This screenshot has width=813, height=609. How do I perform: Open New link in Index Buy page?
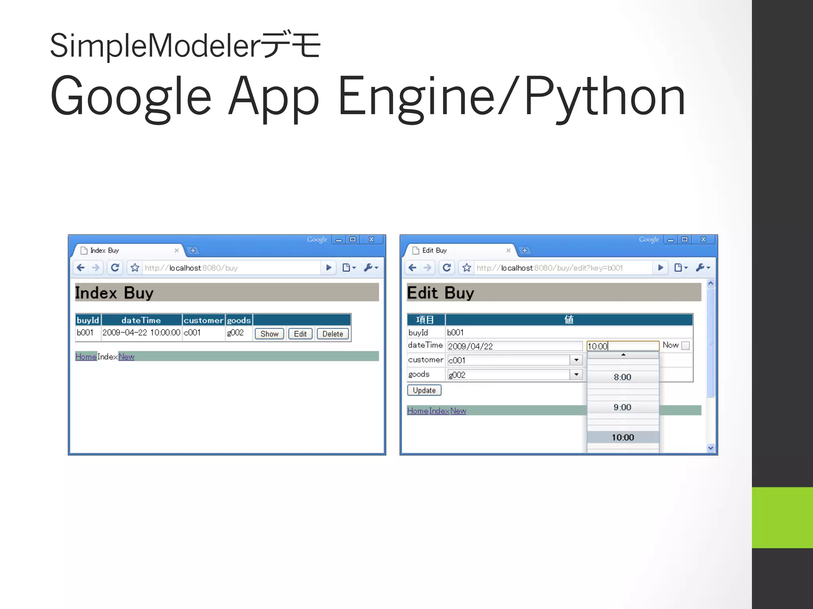126,356
